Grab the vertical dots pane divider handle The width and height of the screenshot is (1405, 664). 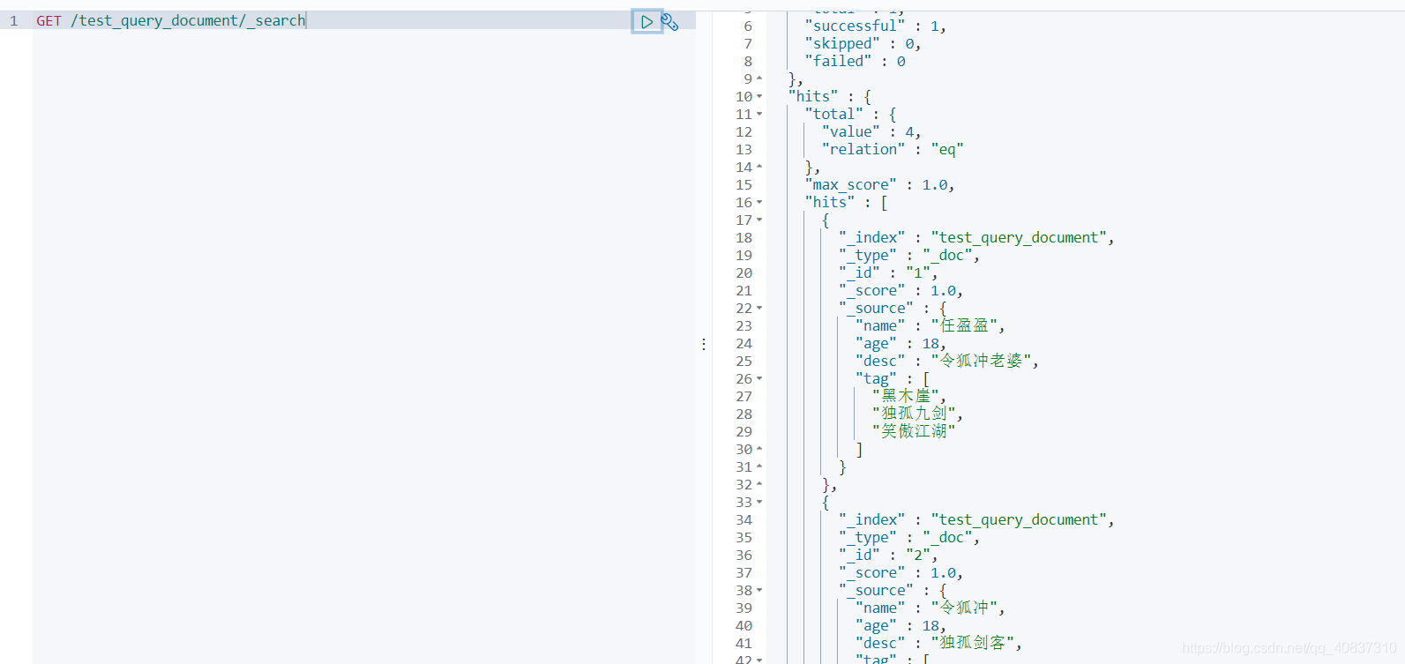coord(704,344)
